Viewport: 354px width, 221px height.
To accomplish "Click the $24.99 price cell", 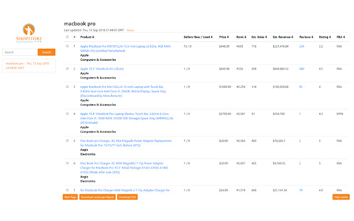I will coord(223,190).
